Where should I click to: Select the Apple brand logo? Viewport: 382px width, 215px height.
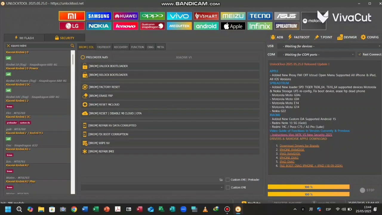tap(233, 26)
